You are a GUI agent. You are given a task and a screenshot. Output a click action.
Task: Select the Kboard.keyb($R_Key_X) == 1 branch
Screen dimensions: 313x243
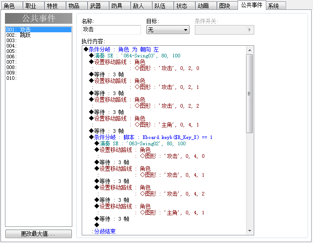151,137
